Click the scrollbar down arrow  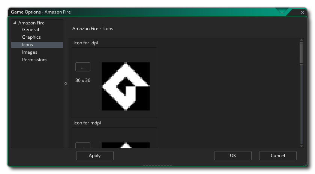coord(301,146)
